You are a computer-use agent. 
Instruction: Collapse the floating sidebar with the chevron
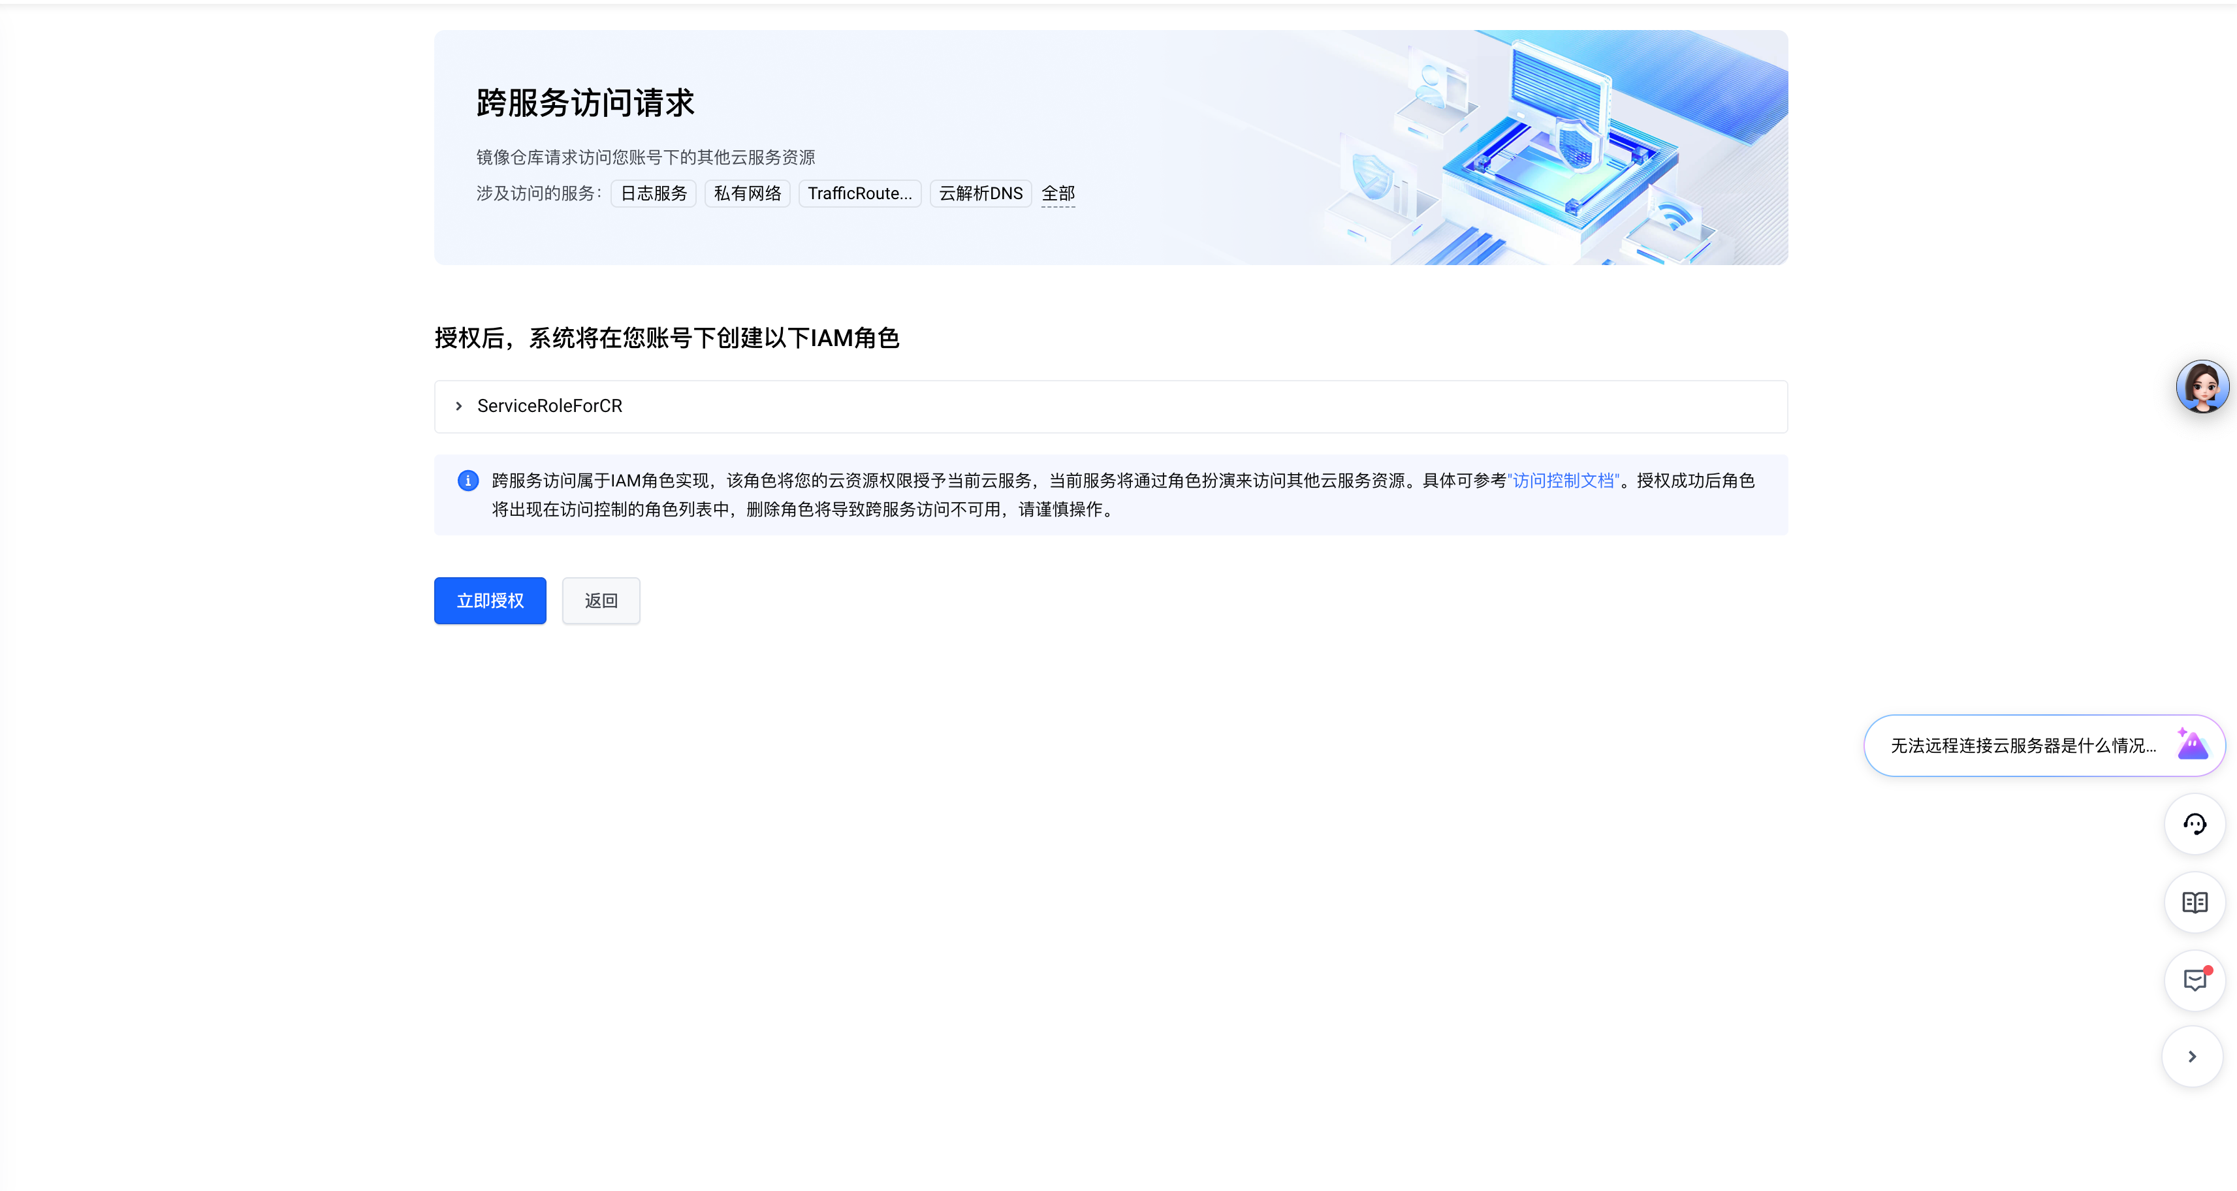[2195, 1056]
